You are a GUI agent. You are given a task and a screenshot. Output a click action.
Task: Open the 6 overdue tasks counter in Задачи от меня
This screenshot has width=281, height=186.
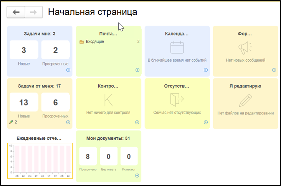pos(55,102)
